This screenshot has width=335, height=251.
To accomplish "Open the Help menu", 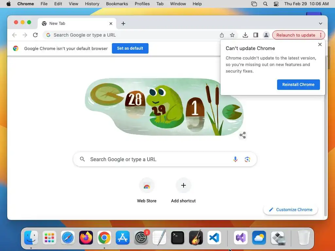I will click(x=197, y=4).
